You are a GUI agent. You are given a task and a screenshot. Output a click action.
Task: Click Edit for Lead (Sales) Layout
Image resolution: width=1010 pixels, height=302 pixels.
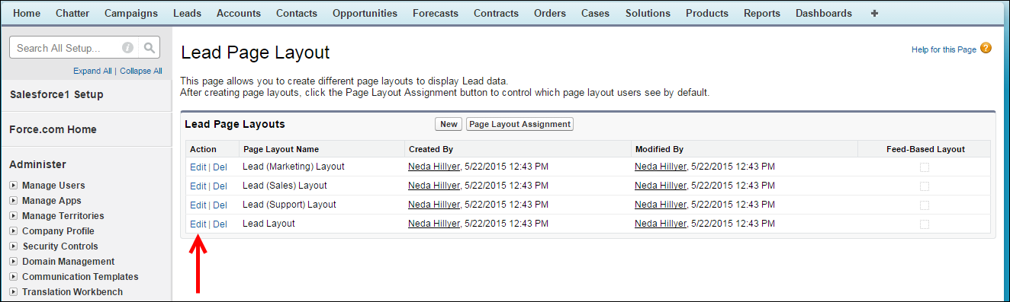pos(198,186)
